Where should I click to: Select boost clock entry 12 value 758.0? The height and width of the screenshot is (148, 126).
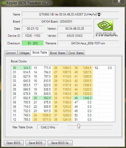coord(25,120)
